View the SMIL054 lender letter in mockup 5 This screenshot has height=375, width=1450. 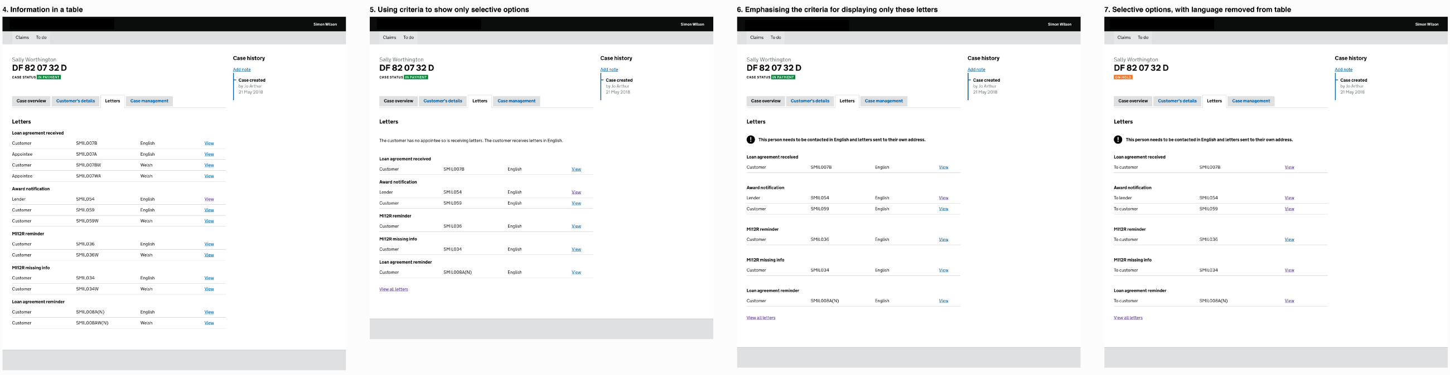coord(577,192)
